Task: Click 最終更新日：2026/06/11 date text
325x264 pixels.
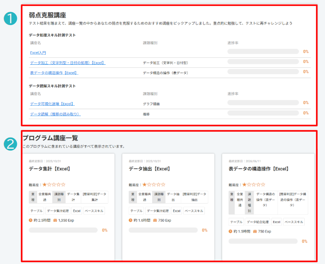Action: point(245,161)
